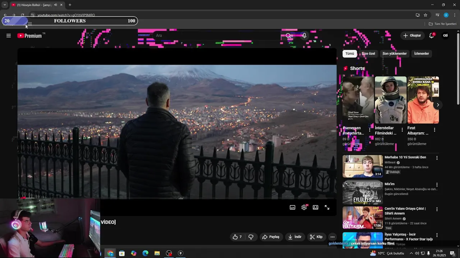Click the search magnifier button
460x258 pixels.
[x=288, y=35]
